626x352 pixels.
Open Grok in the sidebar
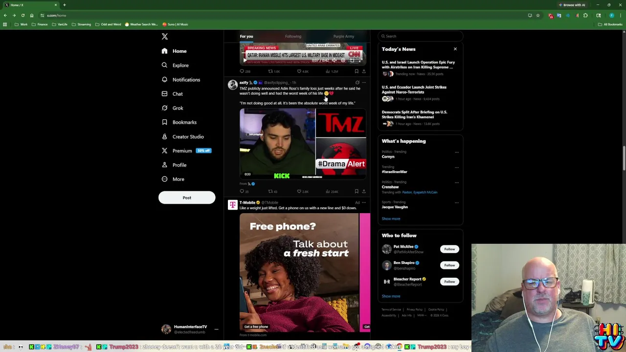[x=172, y=108]
